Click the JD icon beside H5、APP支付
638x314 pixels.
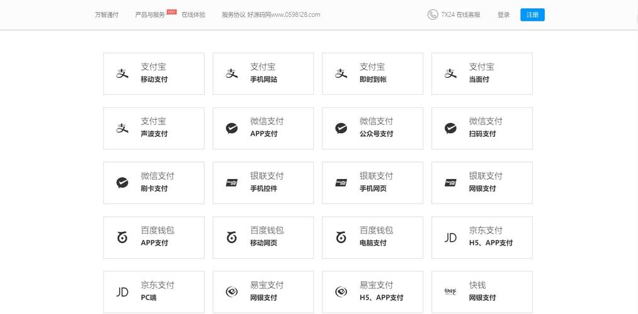point(450,238)
